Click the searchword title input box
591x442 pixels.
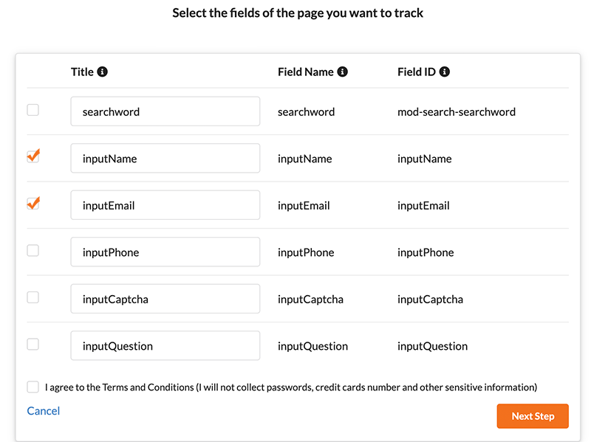[165, 111]
